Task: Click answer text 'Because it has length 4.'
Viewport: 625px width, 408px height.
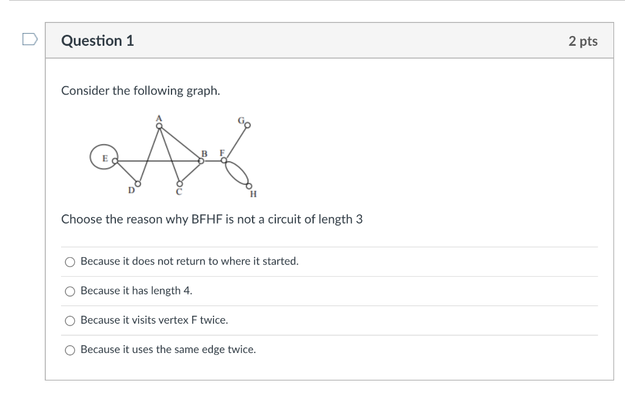Action: click(136, 291)
